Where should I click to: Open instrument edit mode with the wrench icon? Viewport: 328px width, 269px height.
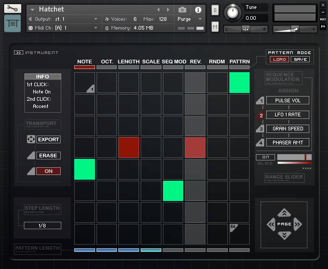13,9
